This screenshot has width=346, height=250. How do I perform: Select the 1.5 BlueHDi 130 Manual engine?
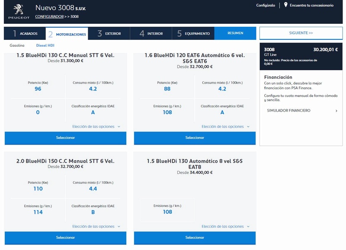66,138
